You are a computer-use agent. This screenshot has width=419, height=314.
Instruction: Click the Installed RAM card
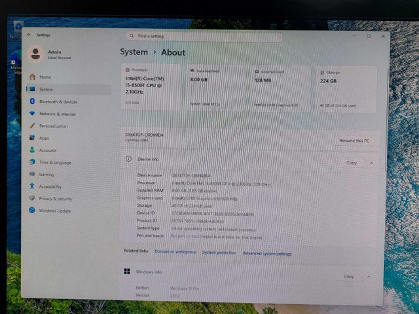click(x=217, y=88)
